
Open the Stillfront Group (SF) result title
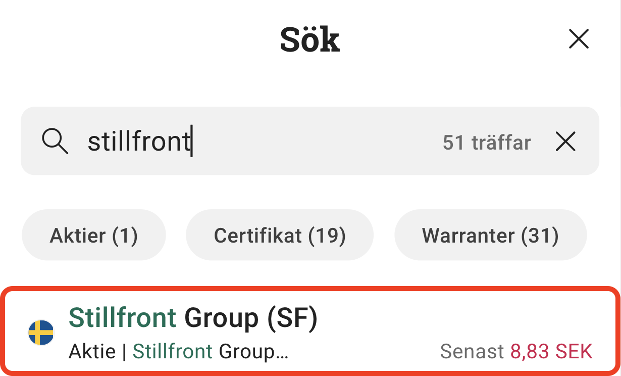point(193,318)
